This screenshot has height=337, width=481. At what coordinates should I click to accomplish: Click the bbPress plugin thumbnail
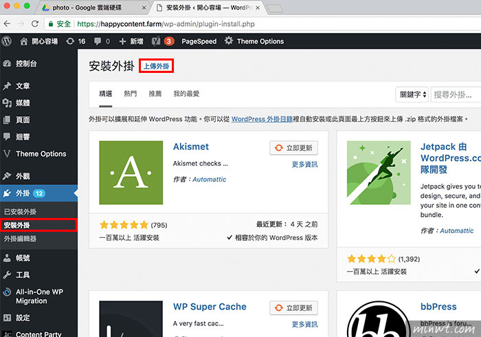pos(379,319)
